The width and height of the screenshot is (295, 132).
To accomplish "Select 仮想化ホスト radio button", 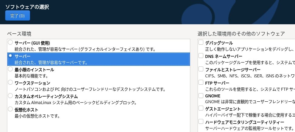I will pyautogui.click(x=10, y=109).
